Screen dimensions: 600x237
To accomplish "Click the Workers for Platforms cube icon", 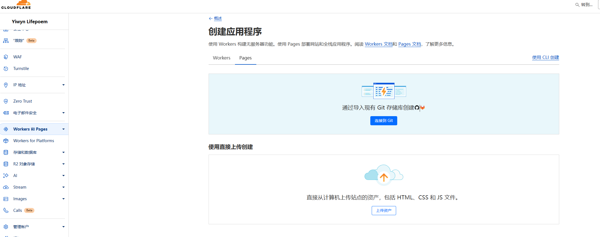I will pos(6,141).
